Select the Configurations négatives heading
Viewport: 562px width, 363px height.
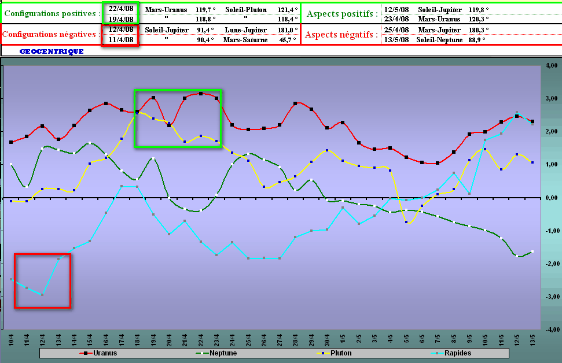tap(51, 34)
